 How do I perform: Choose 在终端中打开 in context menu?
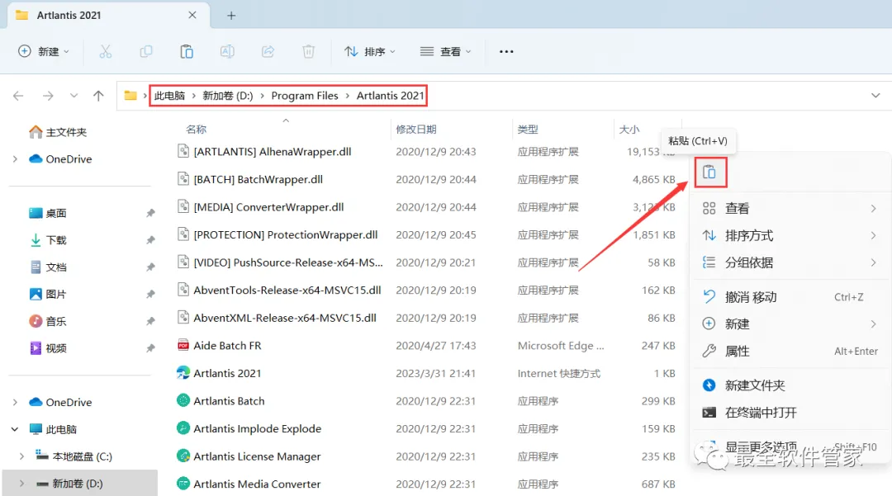pos(790,413)
